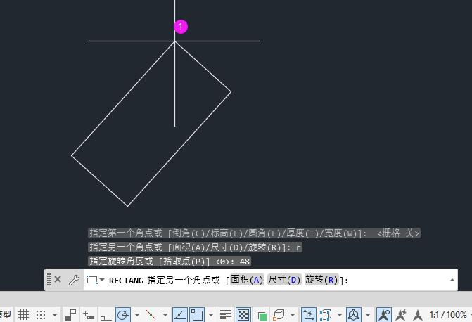Toggle object snap tracking icon
472x322 pixels.
180,315
